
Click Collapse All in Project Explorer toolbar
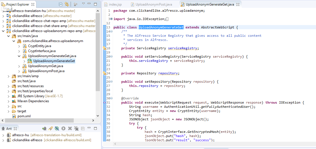tap(60, 4)
